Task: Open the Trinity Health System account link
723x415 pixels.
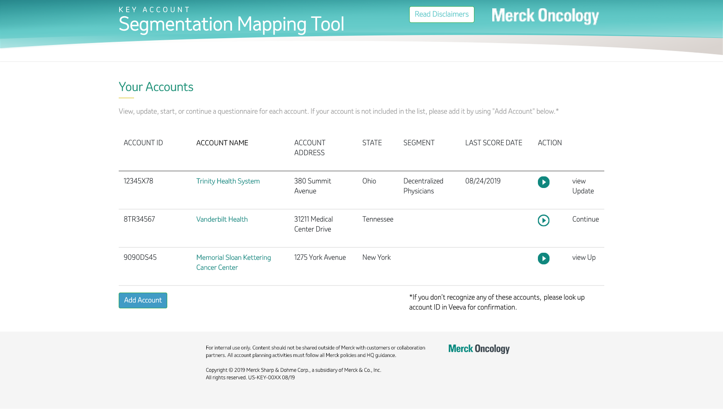Action: [228, 181]
